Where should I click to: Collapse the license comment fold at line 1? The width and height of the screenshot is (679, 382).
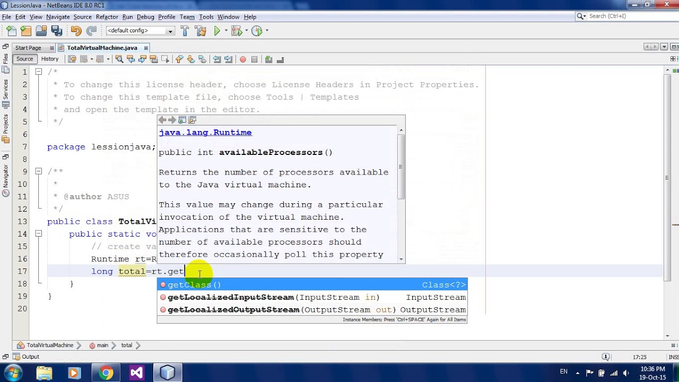[x=39, y=72]
